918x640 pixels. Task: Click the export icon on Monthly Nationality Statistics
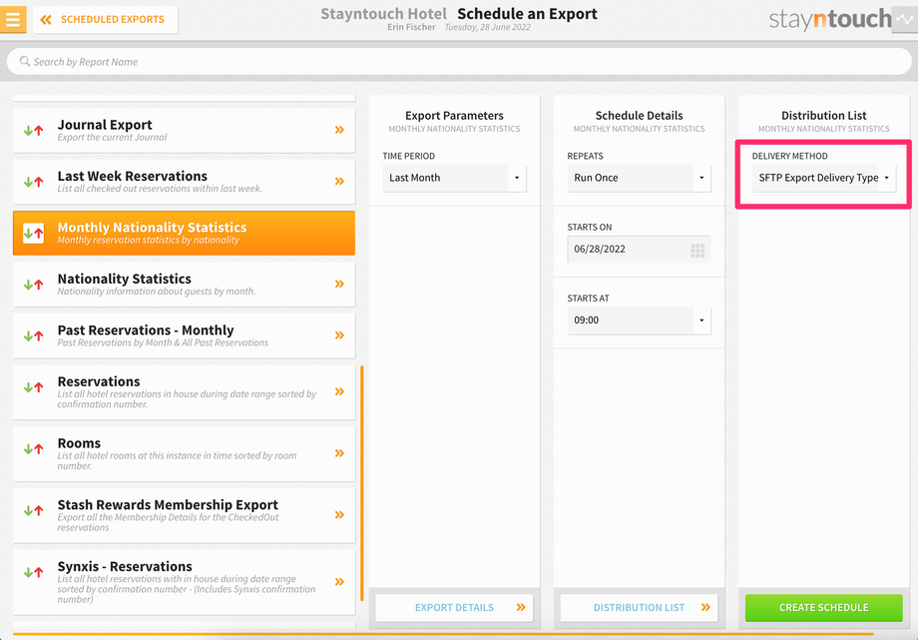[x=33, y=234]
